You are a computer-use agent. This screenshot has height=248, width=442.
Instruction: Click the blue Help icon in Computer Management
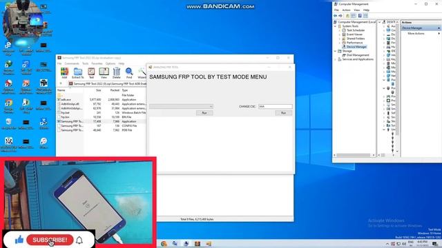[x=360, y=16]
